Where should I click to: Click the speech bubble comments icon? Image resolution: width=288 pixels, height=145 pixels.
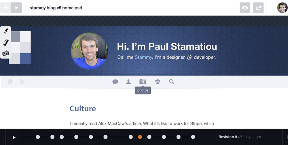pos(115,82)
